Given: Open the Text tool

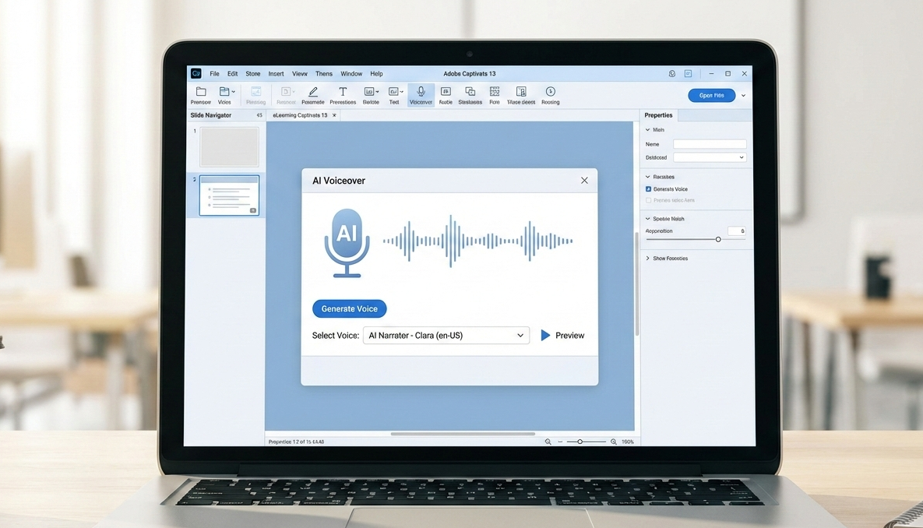Looking at the screenshot, I should coord(393,94).
